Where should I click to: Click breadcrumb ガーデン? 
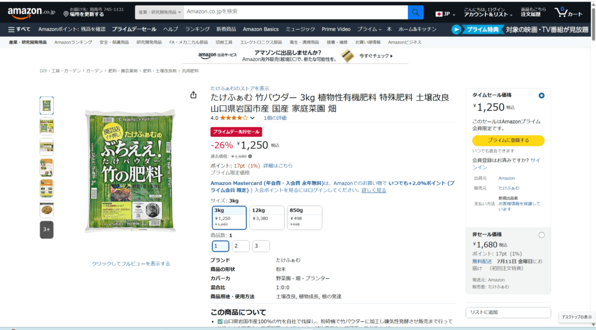pos(94,71)
